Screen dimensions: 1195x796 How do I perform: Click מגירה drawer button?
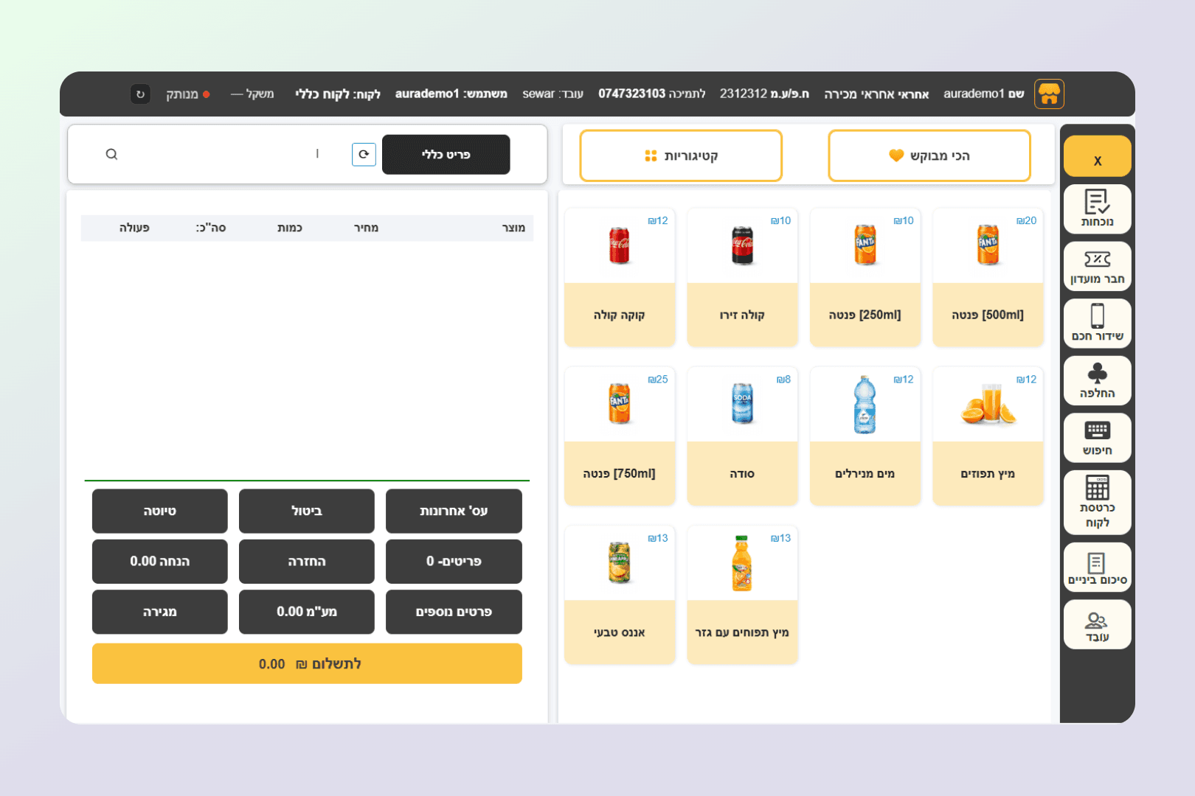160,612
